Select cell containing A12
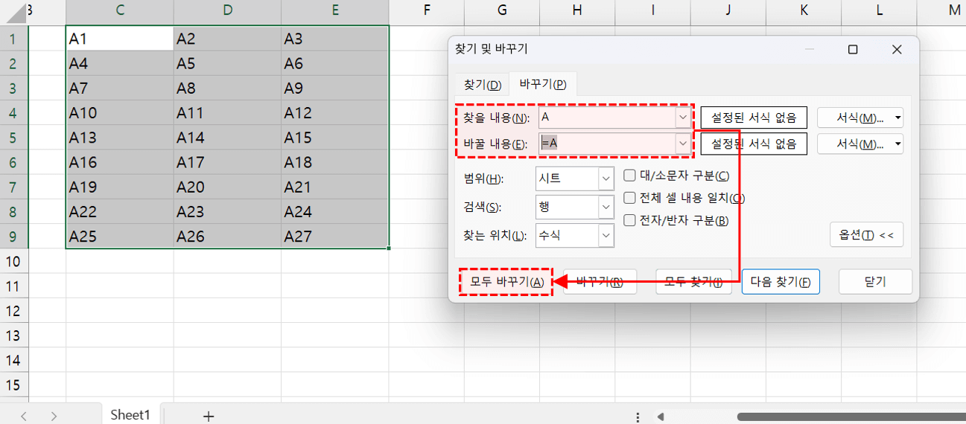The width and height of the screenshot is (966, 424). coord(335,113)
